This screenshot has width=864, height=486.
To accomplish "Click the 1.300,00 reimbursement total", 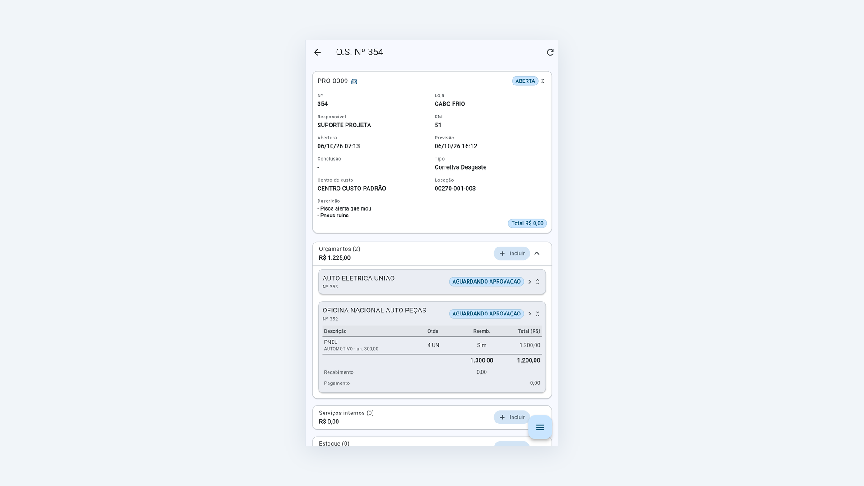I will (481, 360).
